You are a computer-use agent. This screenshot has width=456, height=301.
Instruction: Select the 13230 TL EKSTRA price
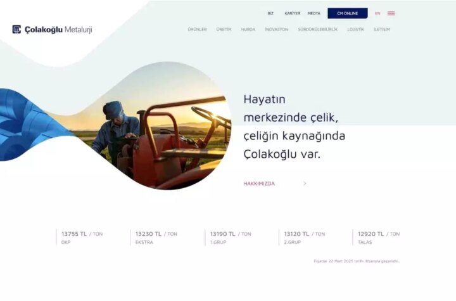pos(156,238)
